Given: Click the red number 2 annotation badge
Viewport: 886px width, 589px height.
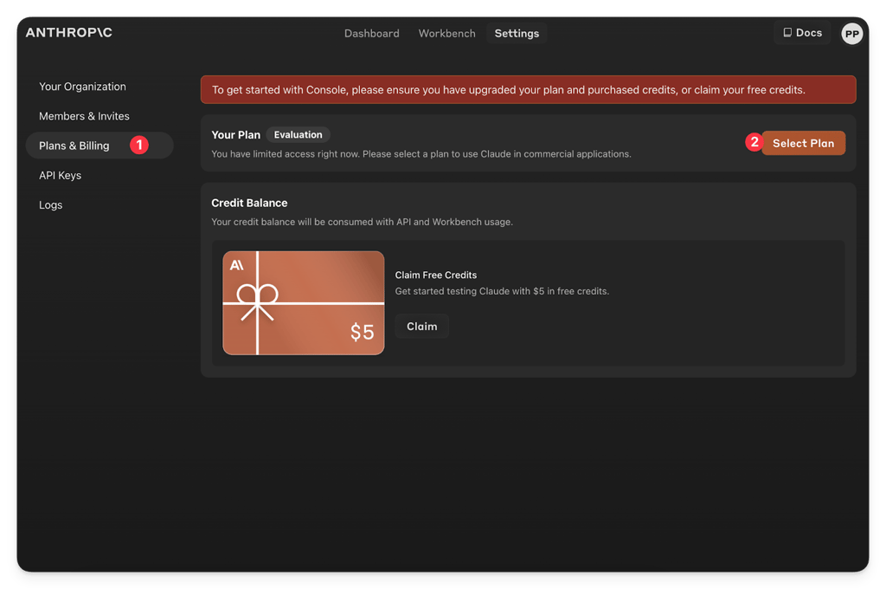Looking at the screenshot, I should [x=754, y=143].
